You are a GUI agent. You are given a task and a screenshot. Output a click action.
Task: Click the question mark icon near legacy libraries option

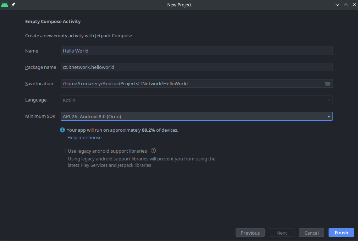[153, 150]
